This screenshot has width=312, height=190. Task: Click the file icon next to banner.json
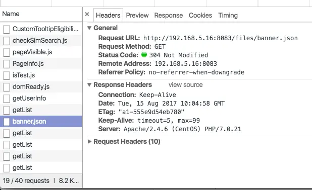pyautogui.click(x=7, y=122)
